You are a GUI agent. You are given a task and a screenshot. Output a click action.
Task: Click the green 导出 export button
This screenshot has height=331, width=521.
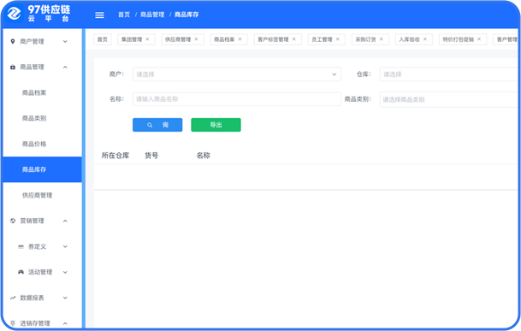pyautogui.click(x=216, y=125)
